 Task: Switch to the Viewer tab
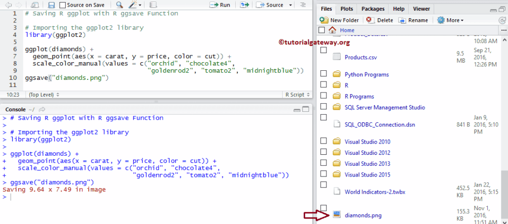421,9
